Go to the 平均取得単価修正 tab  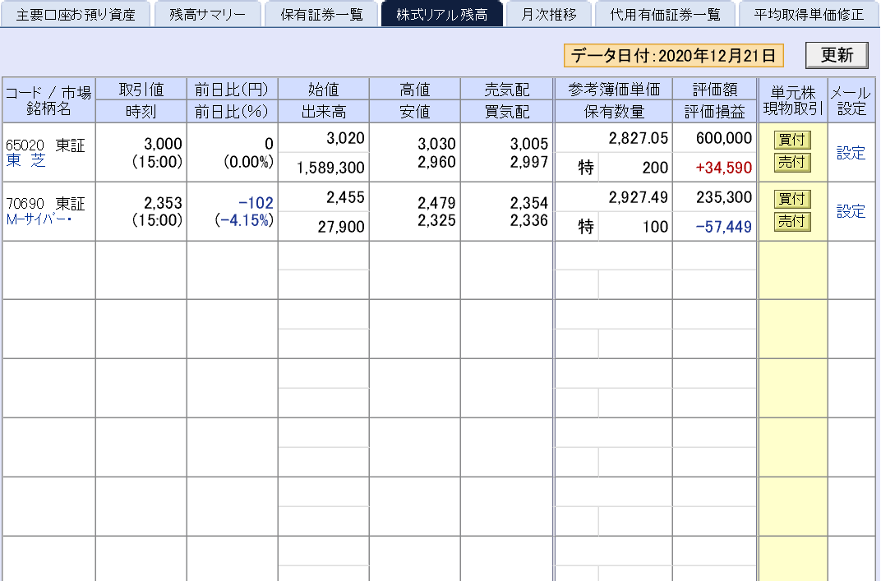point(809,13)
